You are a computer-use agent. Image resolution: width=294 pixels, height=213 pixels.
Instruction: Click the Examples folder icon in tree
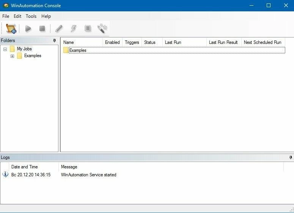19,56
